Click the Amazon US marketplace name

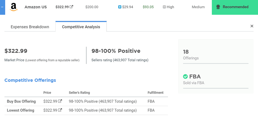(36, 7)
